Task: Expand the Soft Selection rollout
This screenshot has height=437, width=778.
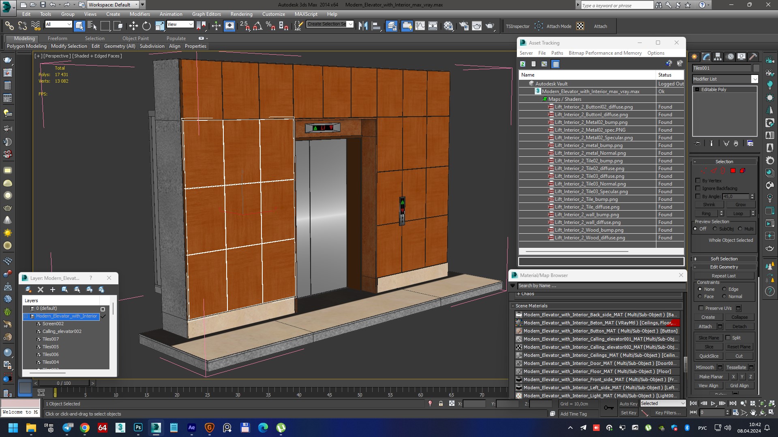Action: pyautogui.click(x=724, y=259)
